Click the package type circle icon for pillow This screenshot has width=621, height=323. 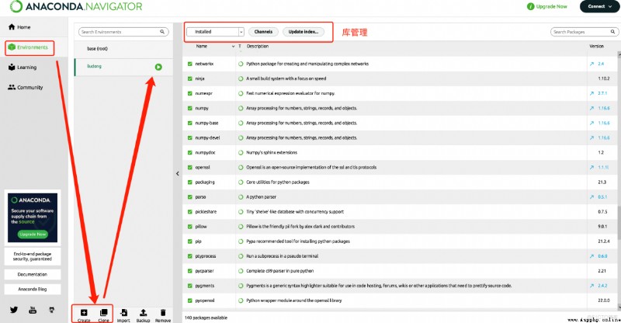(241, 226)
